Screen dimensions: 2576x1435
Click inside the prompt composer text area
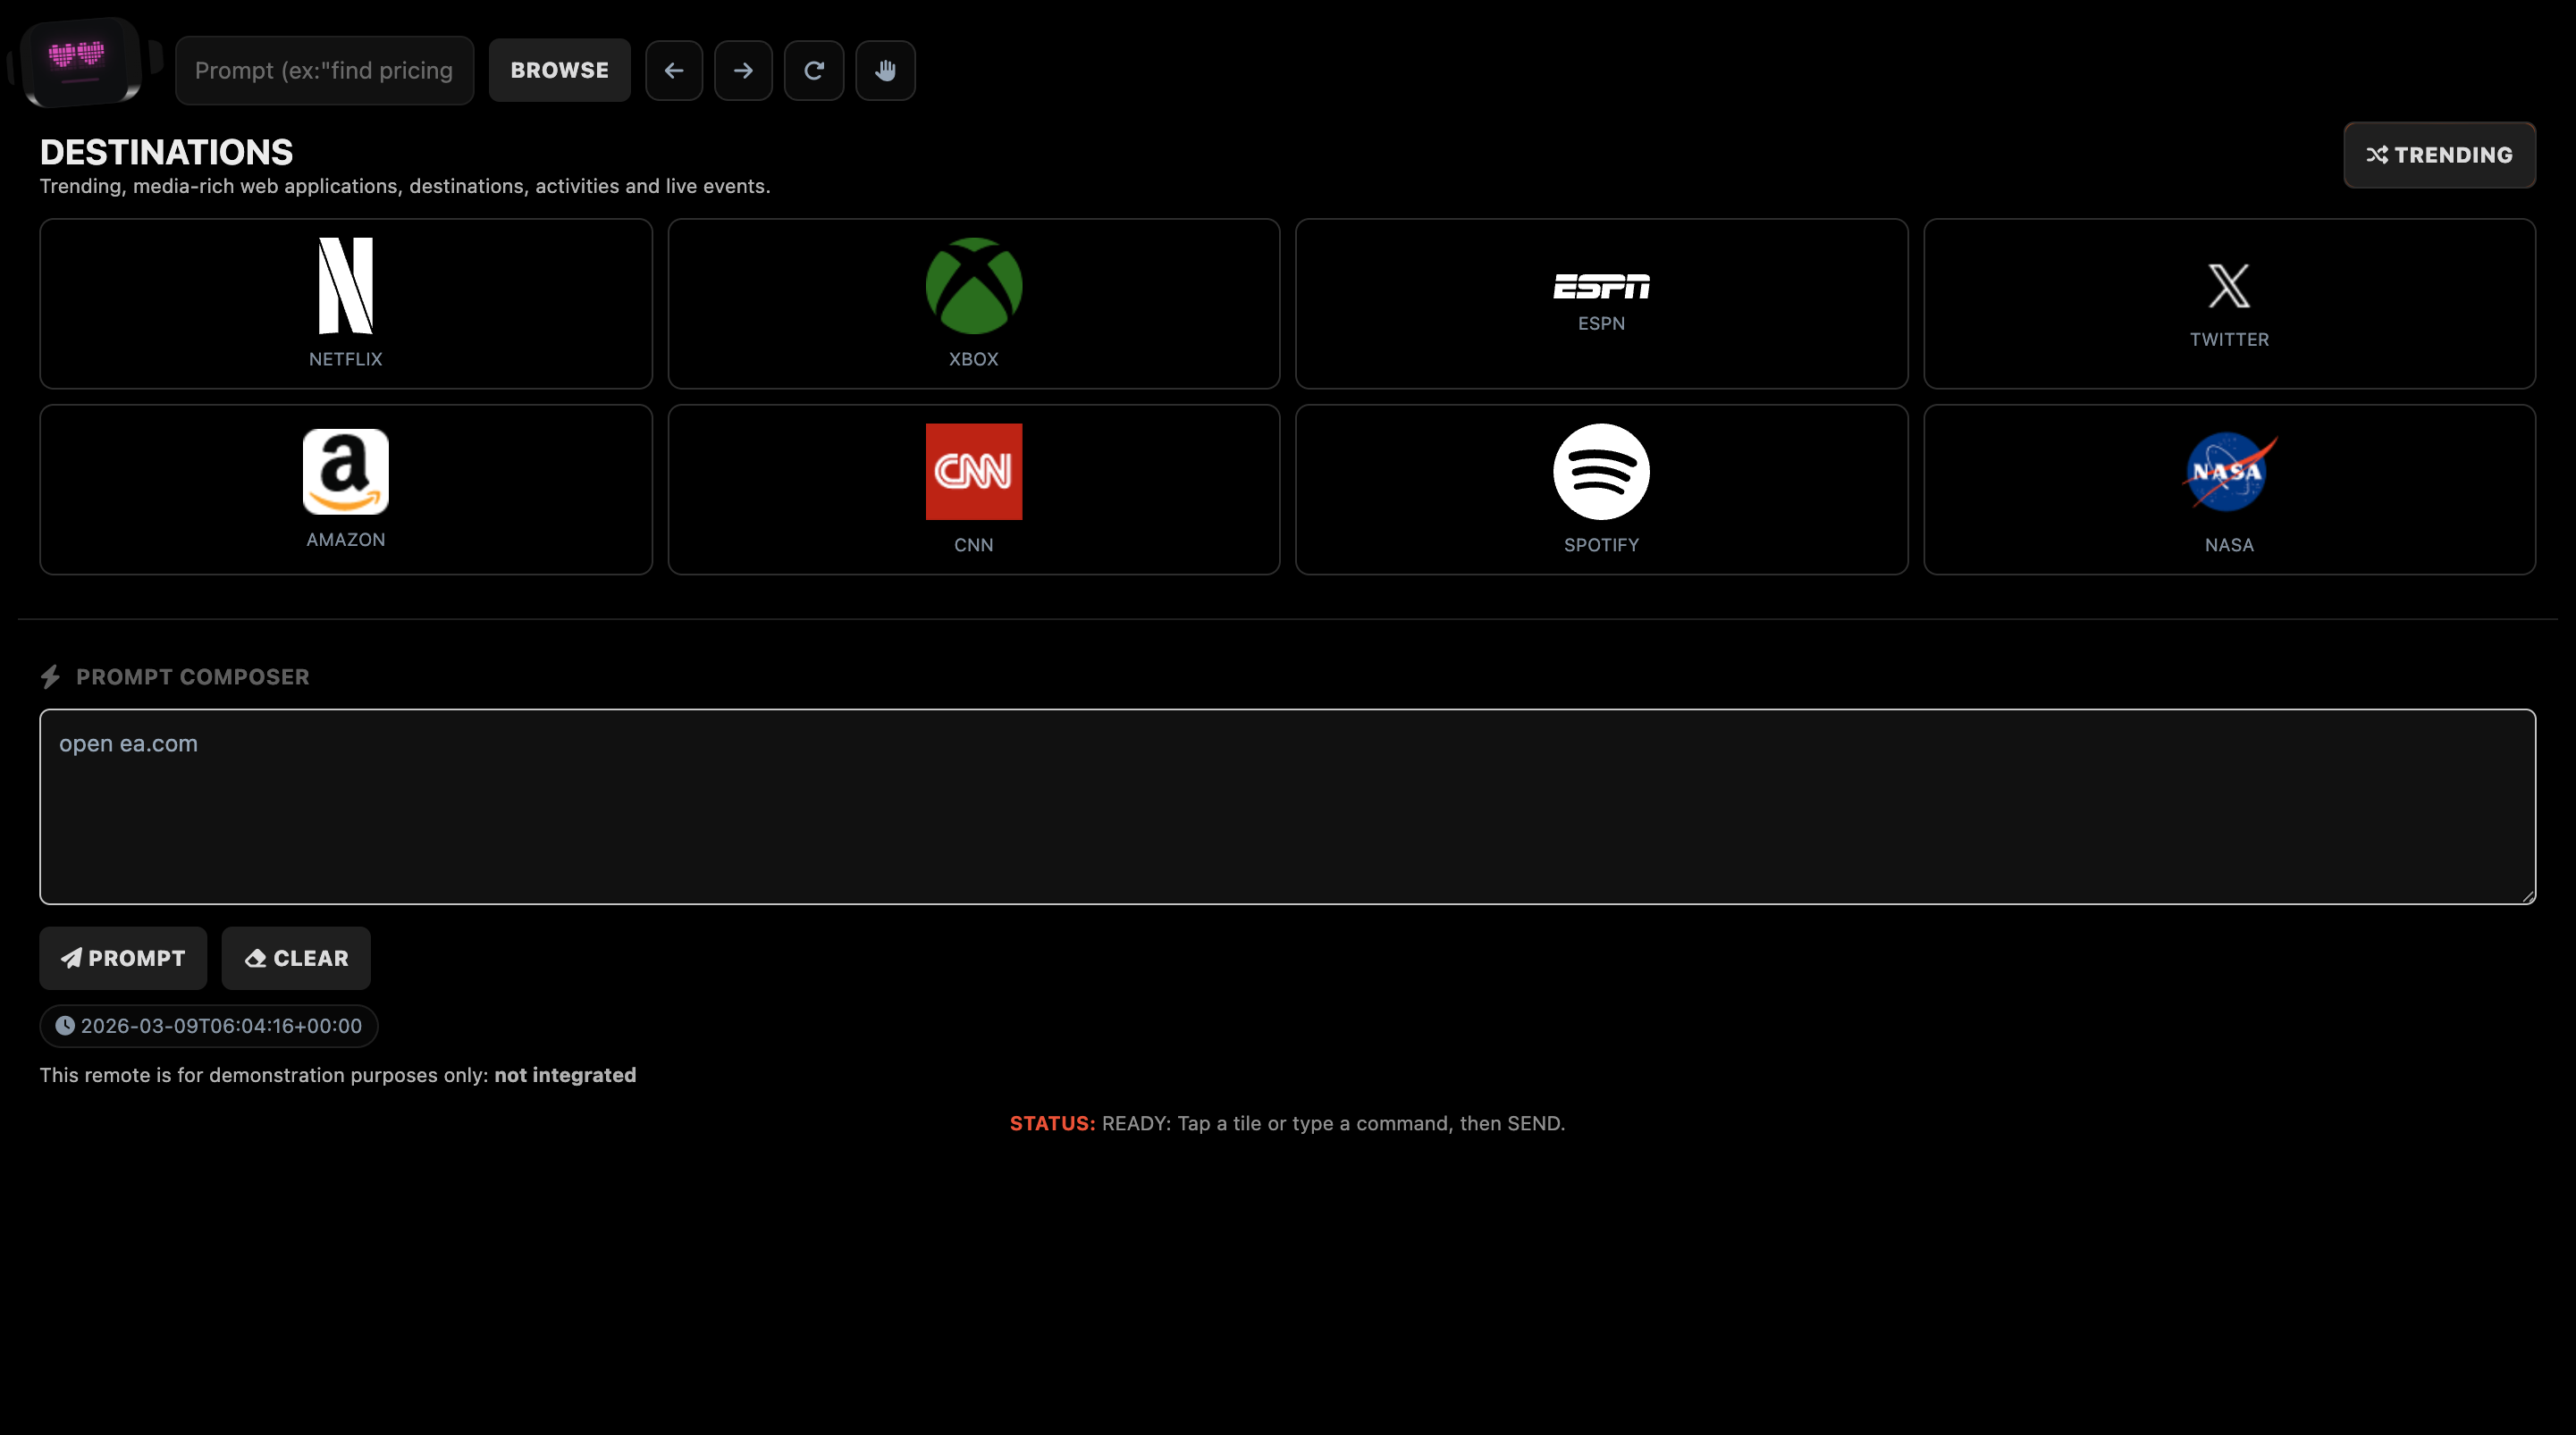point(1286,806)
